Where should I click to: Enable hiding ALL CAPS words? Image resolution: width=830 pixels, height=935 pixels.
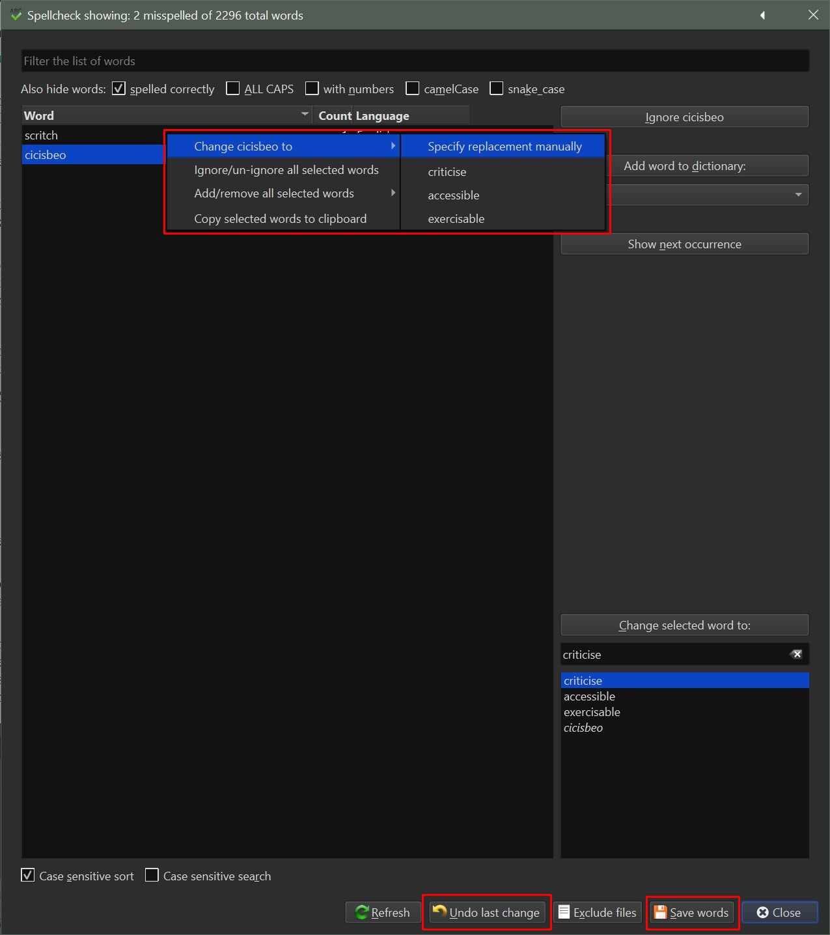(x=232, y=88)
